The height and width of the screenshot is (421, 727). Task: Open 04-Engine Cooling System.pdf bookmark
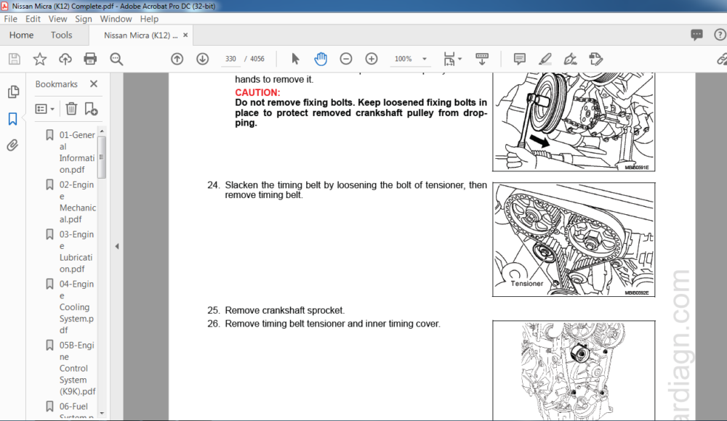[x=76, y=307]
